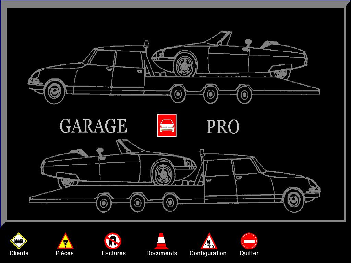This screenshot has width=351, height=263.
Task: Click the "Configuration" text label
Action: [208, 253]
